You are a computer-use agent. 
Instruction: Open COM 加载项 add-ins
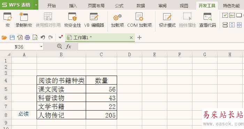point(139,20)
